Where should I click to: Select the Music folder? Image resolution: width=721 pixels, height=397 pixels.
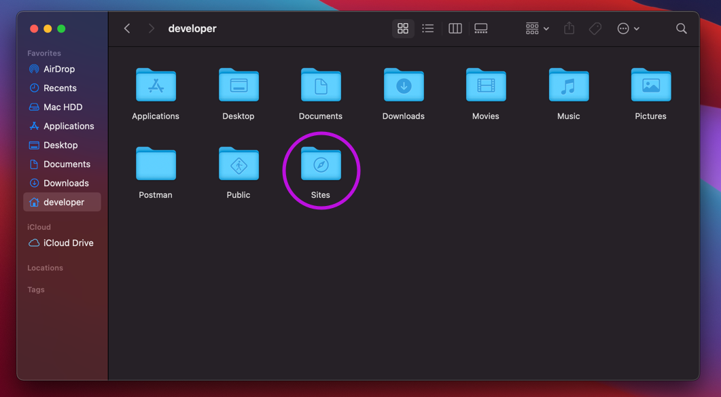pyautogui.click(x=569, y=85)
